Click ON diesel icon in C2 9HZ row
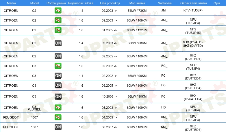Screen dimensions: 226x132 tap(58, 56)
